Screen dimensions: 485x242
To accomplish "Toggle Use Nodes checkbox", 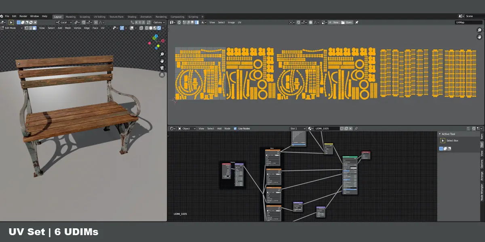I will coord(235,129).
